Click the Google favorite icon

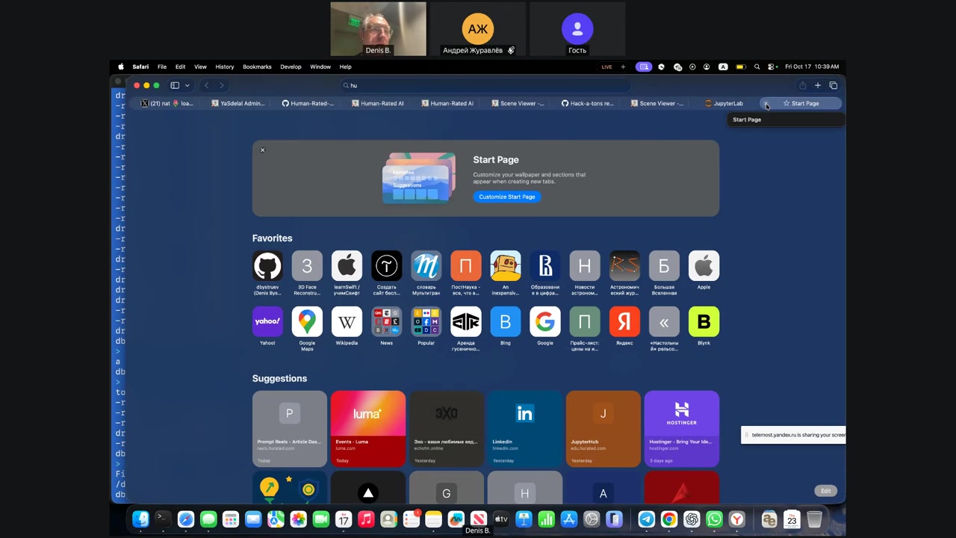tap(545, 322)
